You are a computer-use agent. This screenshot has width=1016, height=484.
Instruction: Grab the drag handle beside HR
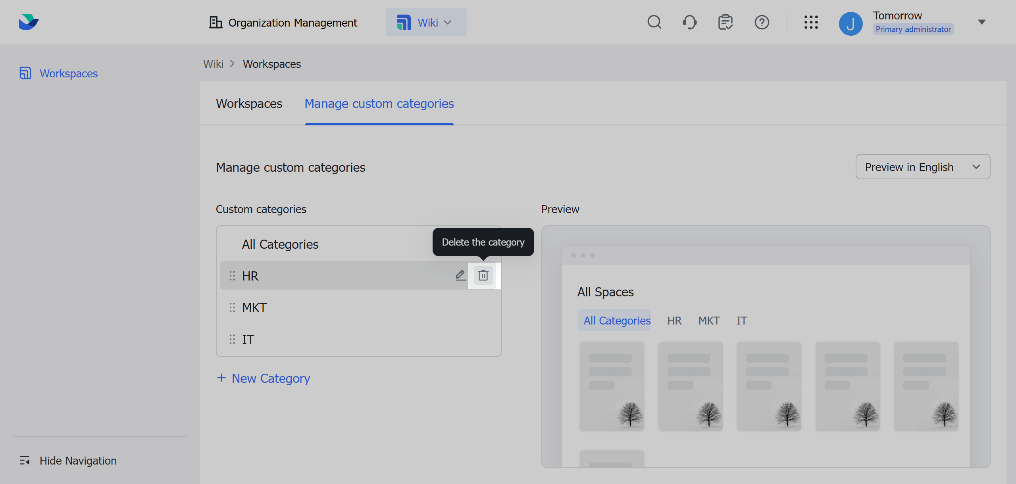232,276
